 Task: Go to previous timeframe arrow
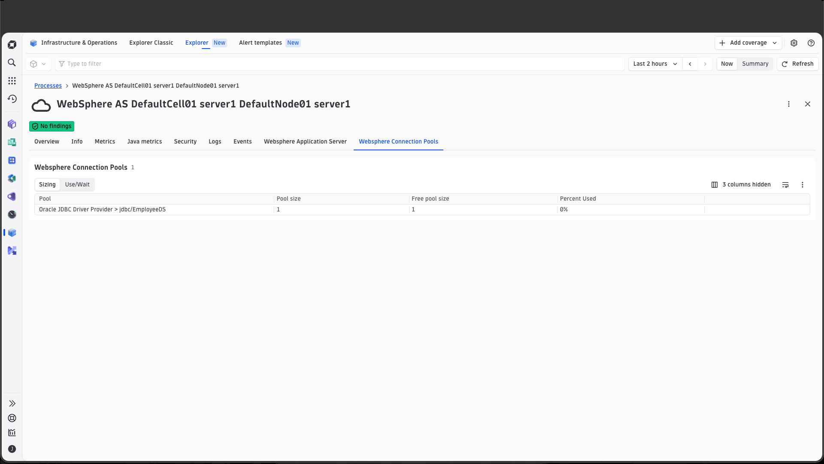point(690,64)
